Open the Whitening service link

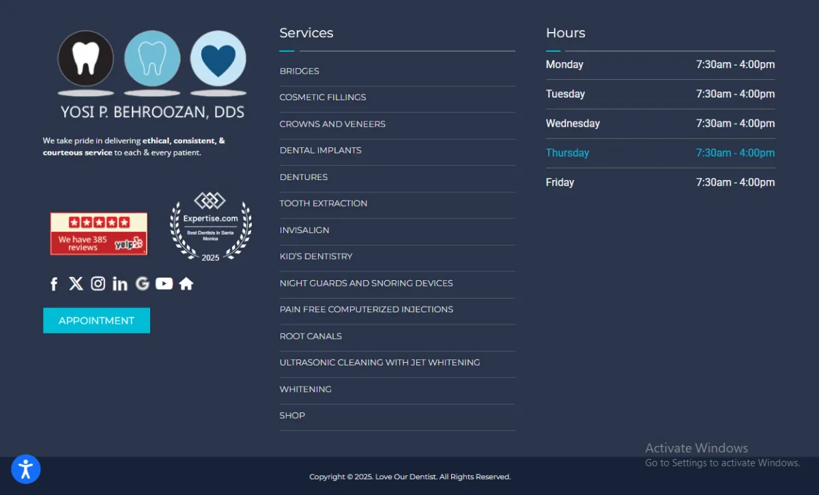305,389
